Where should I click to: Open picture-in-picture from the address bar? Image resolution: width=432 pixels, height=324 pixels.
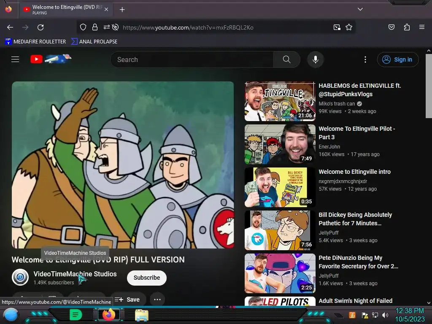click(337, 27)
